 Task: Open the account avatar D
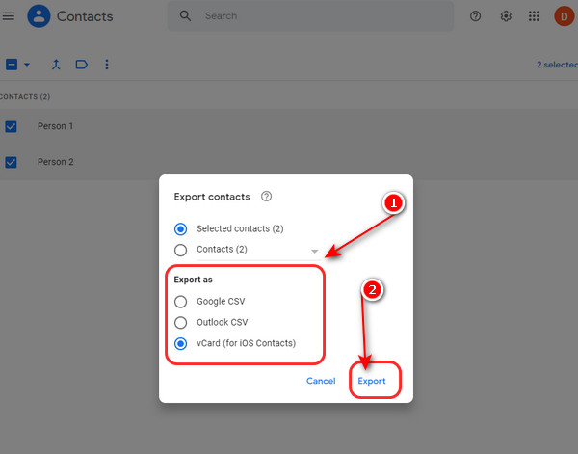[x=564, y=16]
